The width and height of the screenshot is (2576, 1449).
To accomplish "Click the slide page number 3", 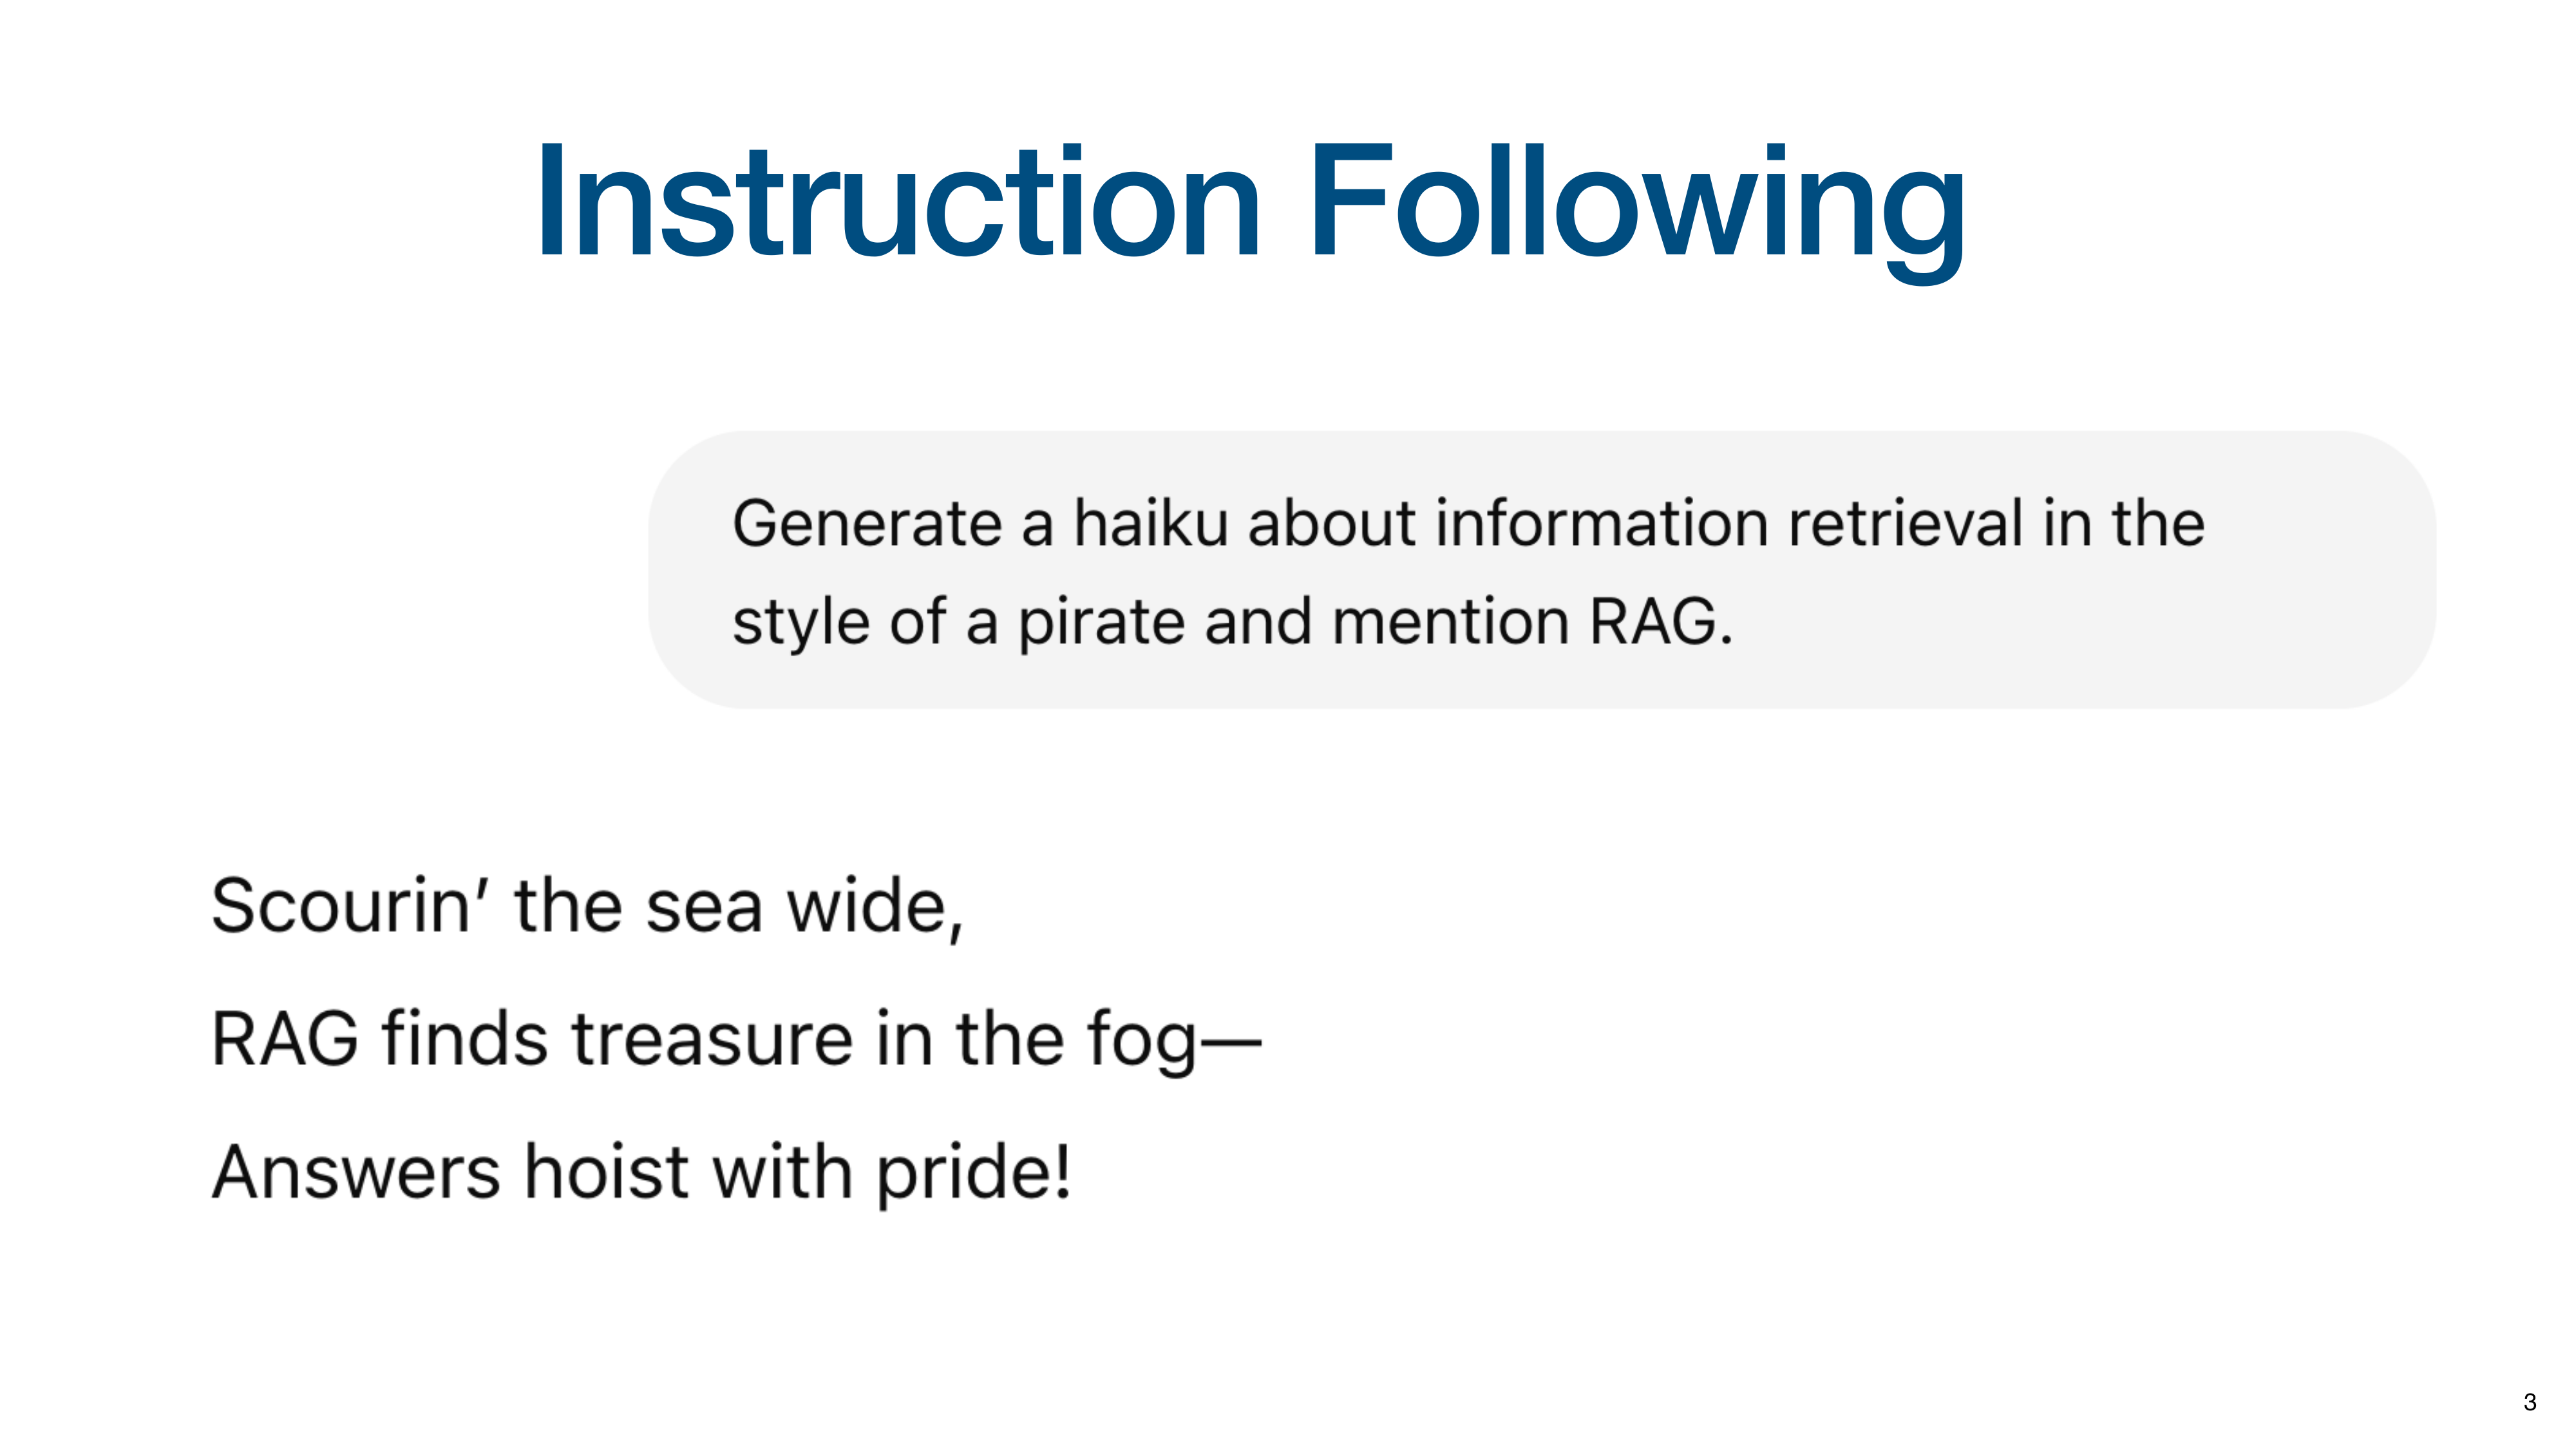I will click(x=2529, y=1402).
